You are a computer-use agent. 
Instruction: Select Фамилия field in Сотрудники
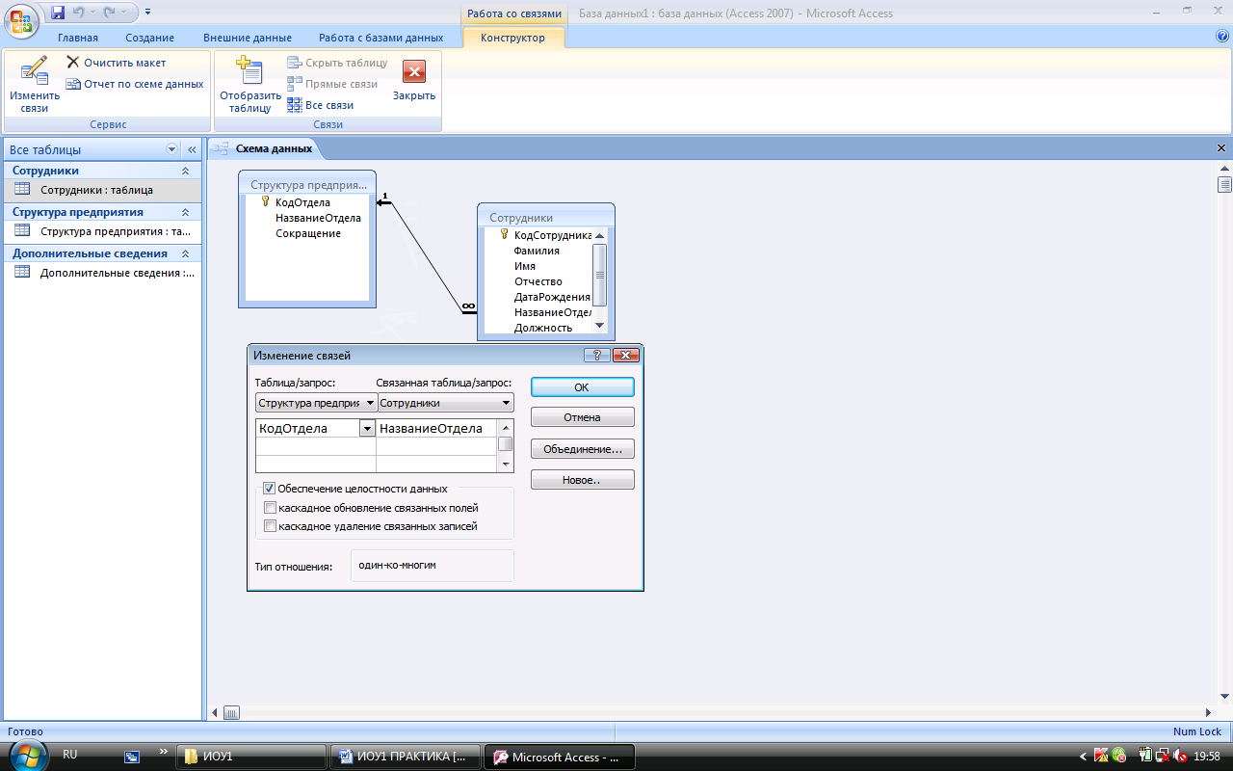click(x=537, y=251)
